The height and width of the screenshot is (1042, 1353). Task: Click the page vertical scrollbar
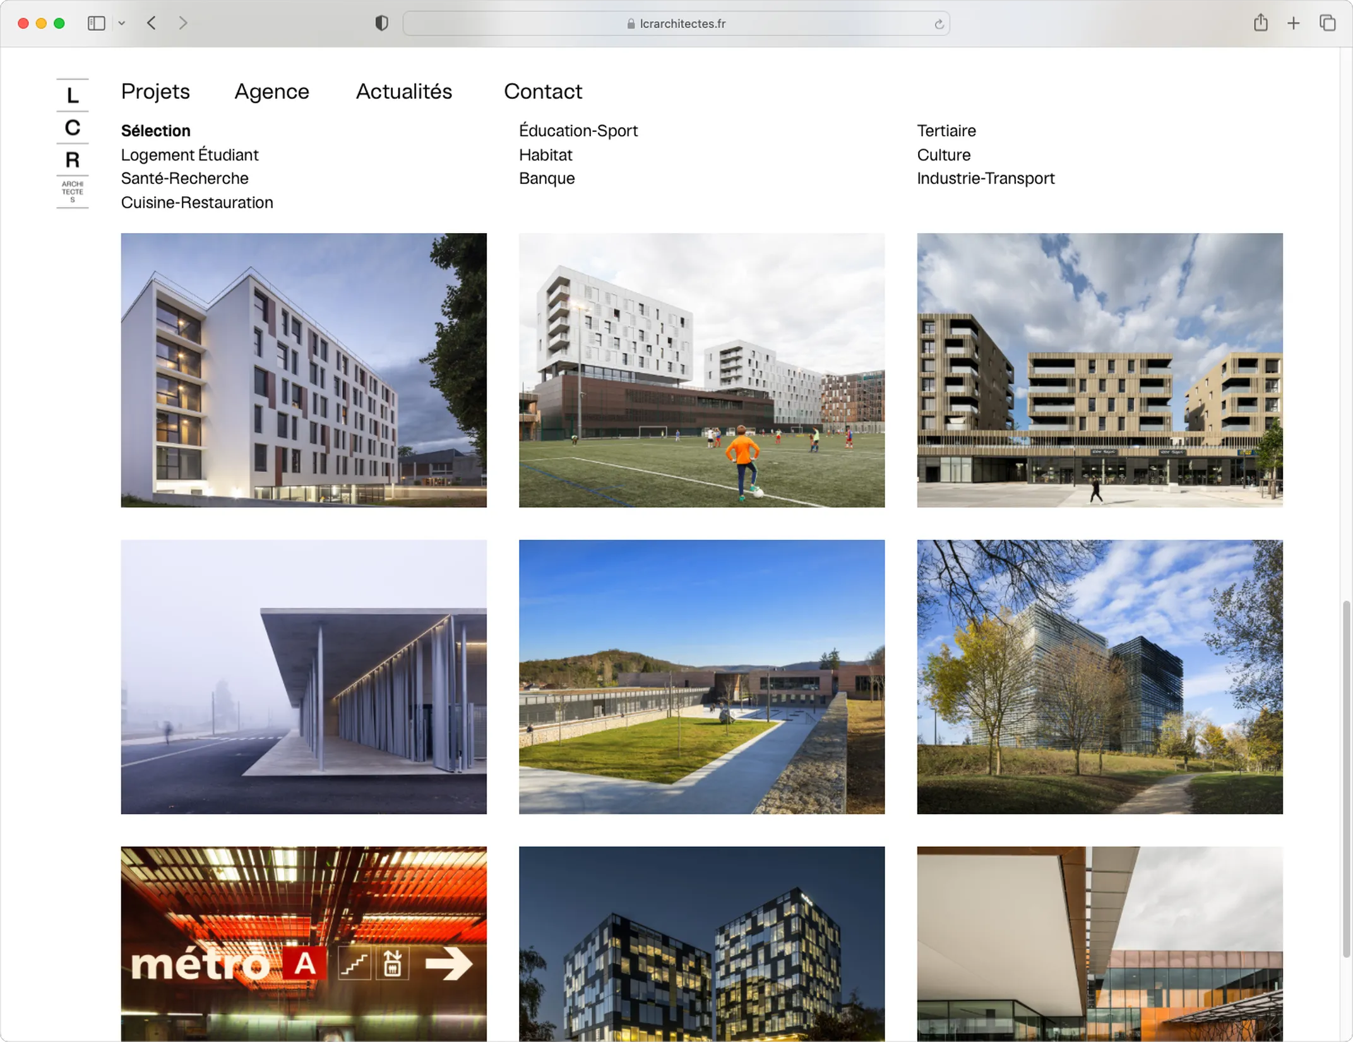point(1345,778)
